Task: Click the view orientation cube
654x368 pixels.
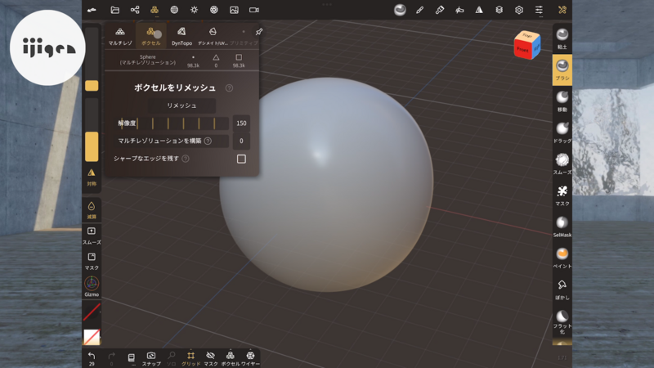Action: point(527,45)
